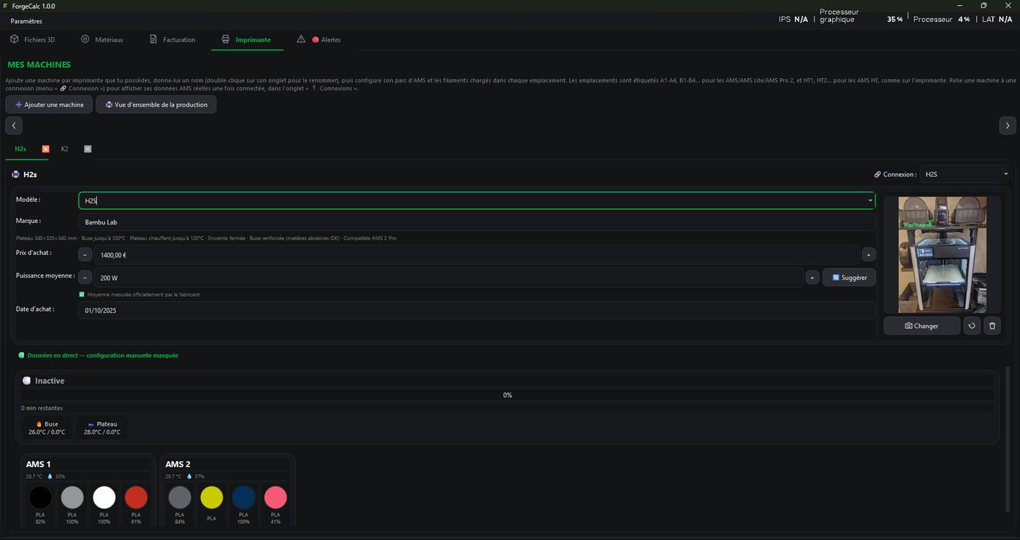Click the Prix d'achat field showing 1400,00 €
This screenshot has height=540, width=1020.
click(x=476, y=255)
